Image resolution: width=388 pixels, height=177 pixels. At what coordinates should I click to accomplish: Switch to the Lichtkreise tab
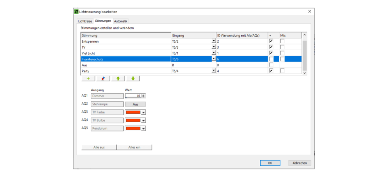85,21
